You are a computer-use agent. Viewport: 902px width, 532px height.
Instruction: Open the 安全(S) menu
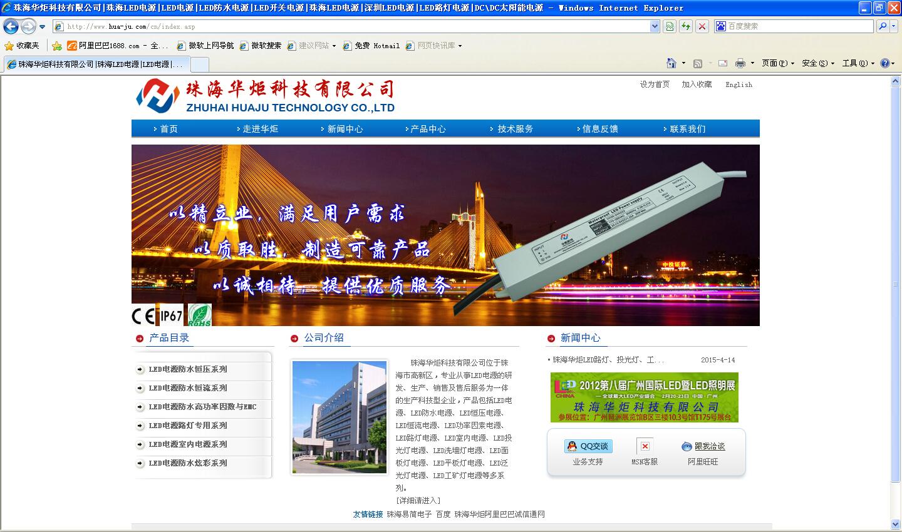818,63
